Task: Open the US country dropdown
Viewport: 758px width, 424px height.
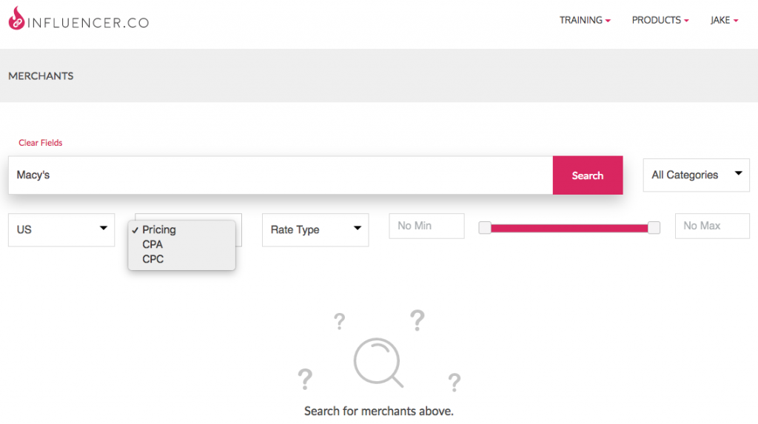Action: click(61, 229)
